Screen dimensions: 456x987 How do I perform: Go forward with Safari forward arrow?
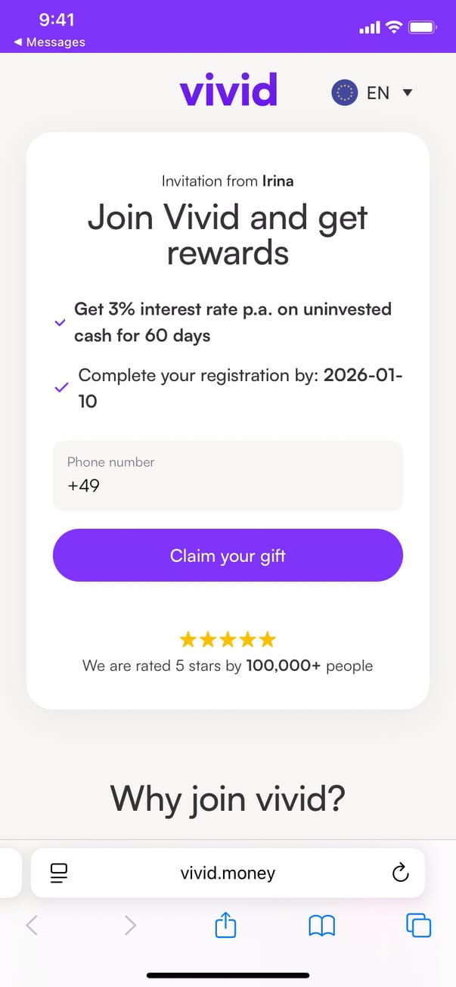point(130,925)
